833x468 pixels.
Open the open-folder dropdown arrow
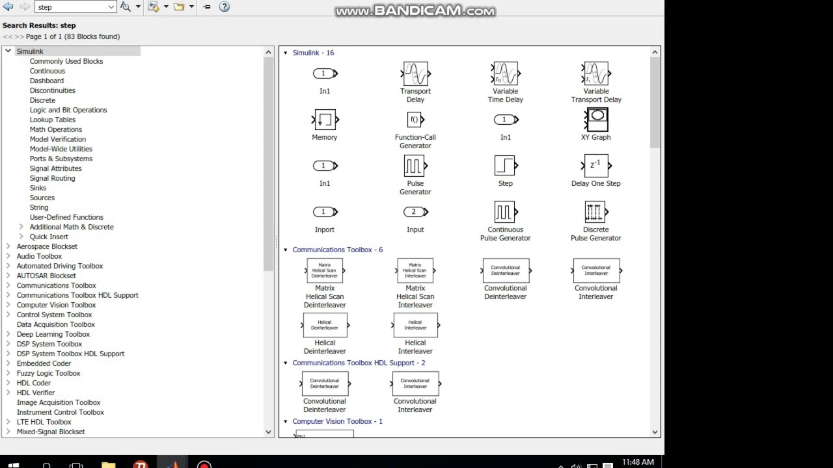pyautogui.click(x=191, y=6)
